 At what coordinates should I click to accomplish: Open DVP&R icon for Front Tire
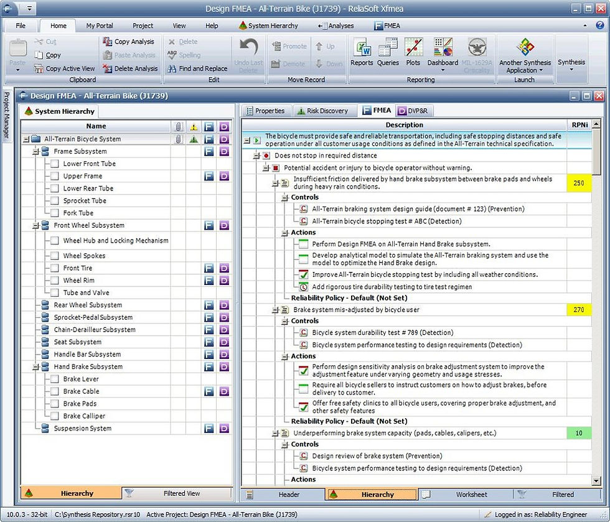coord(224,268)
